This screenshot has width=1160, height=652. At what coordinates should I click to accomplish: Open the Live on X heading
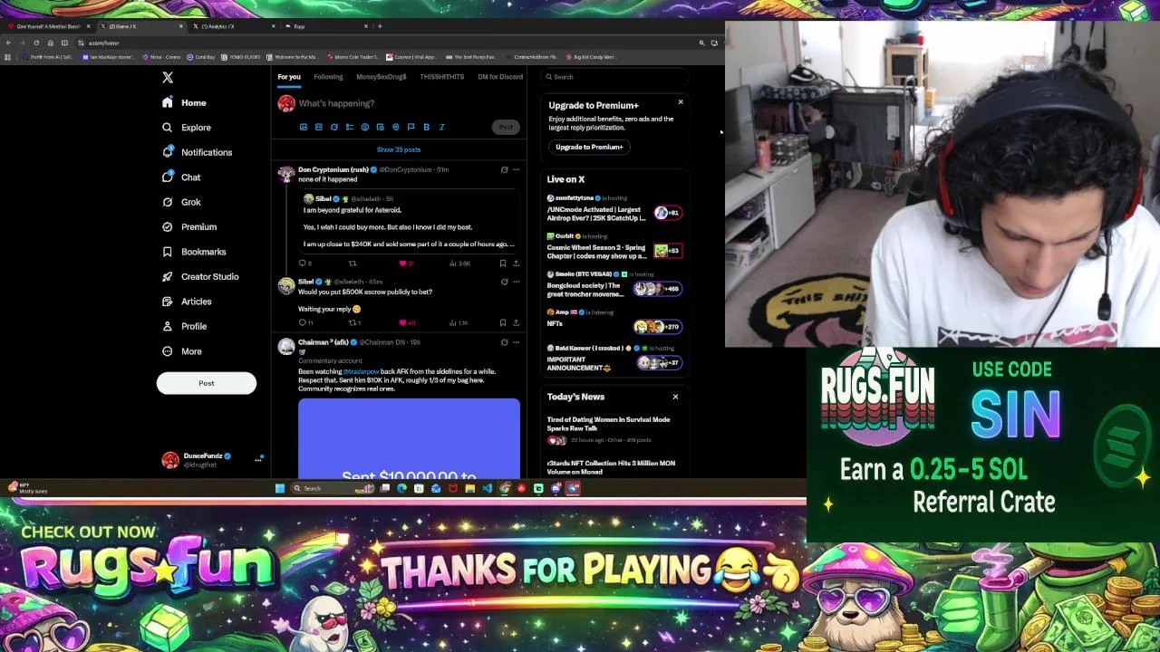[565, 179]
